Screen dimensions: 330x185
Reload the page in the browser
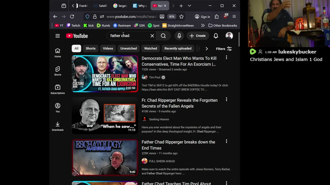[x=72, y=16]
